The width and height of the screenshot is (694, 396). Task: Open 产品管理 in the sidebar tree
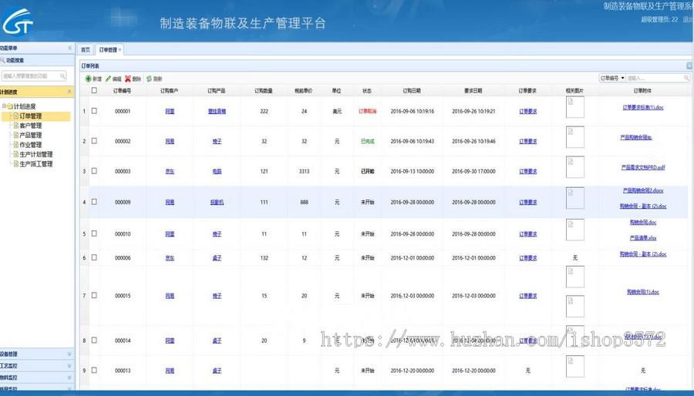[31, 136]
